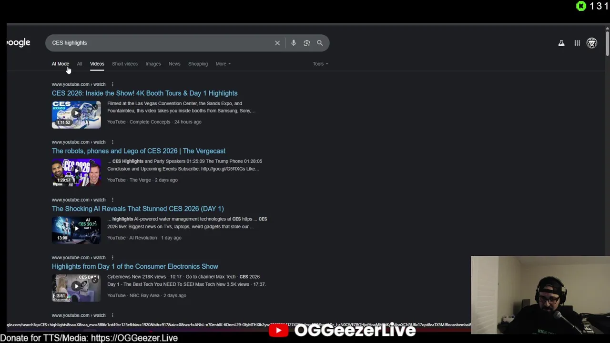
Task: Open options menu for the CES 2026 Inside the Show result
Action: coord(112,84)
